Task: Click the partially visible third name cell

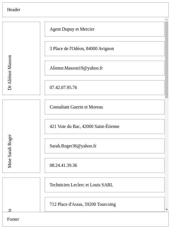Action: (x=21, y=195)
